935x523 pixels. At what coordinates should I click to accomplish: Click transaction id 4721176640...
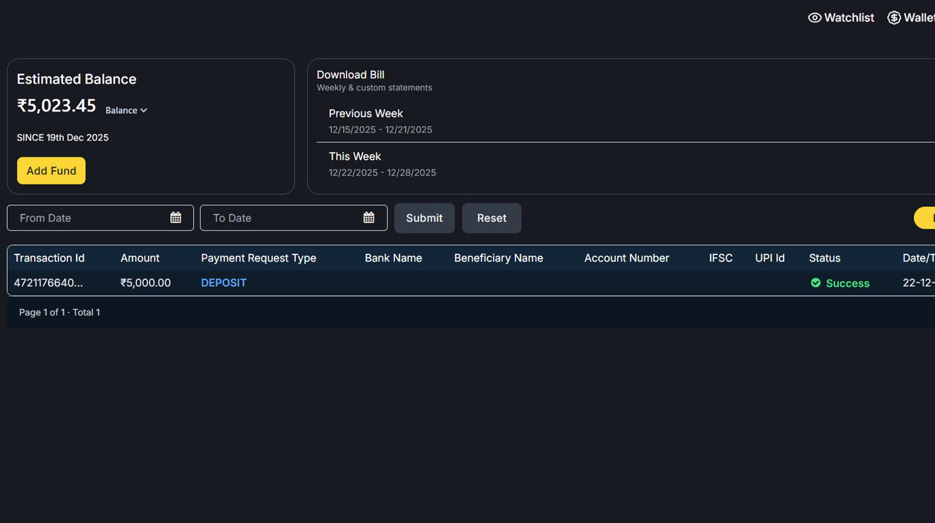click(49, 283)
